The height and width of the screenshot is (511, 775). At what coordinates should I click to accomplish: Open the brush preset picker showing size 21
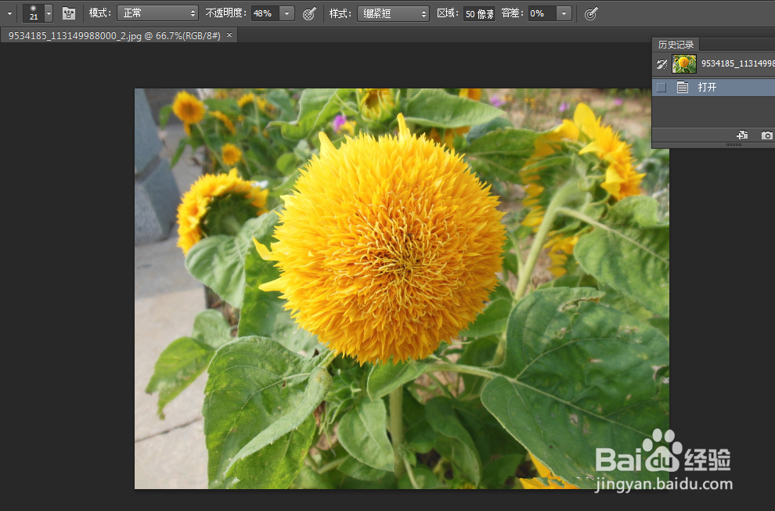[38, 13]
